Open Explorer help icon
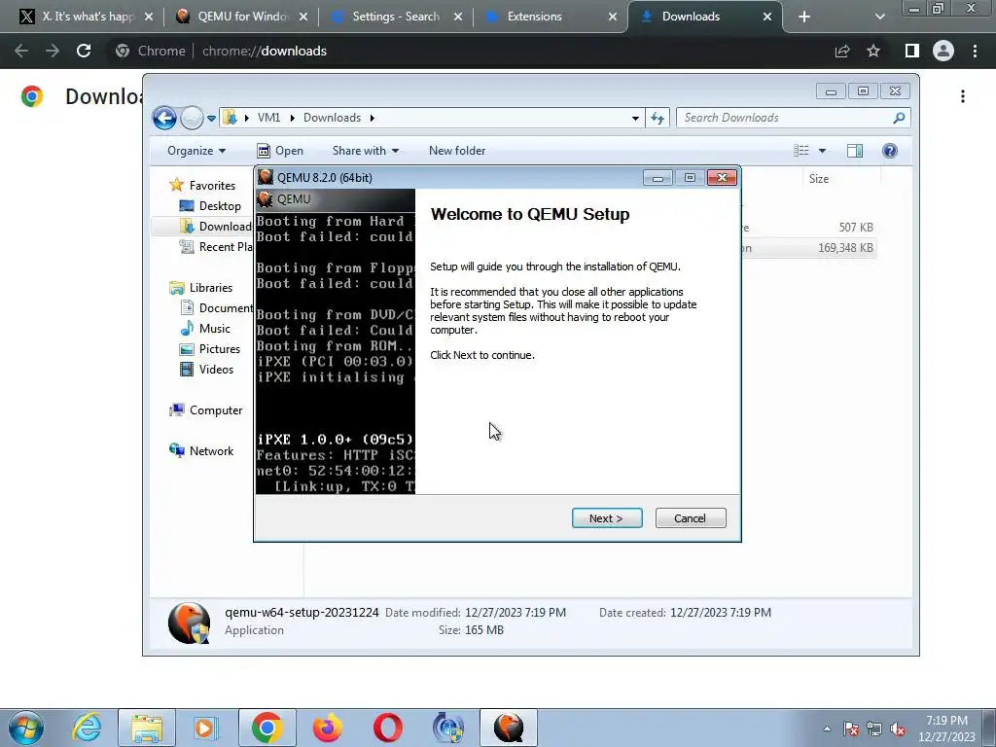 tap(890, 151)
